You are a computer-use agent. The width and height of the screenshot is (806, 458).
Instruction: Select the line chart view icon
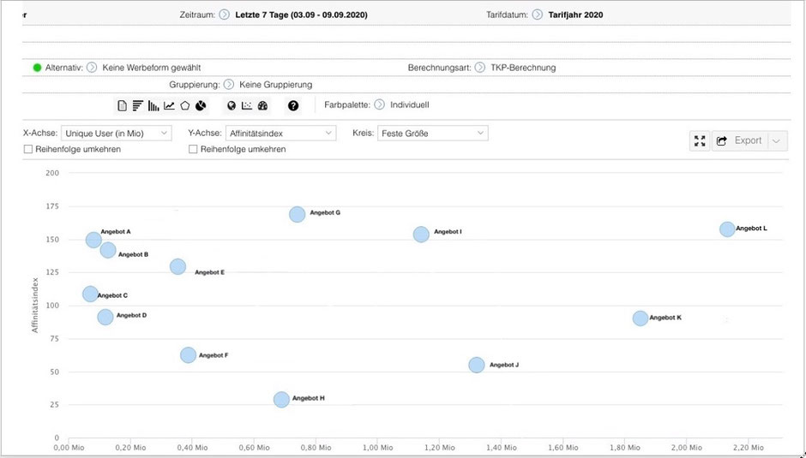(169, 106)
